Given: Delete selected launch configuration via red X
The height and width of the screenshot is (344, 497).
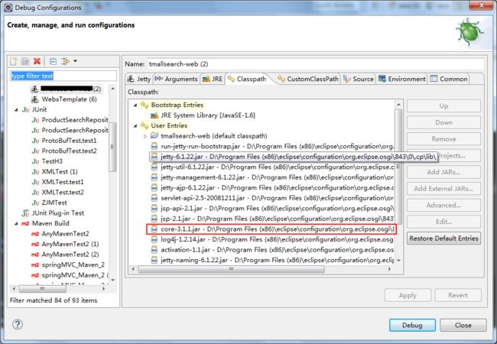Looking at the screenshot, I should [37, 61].
